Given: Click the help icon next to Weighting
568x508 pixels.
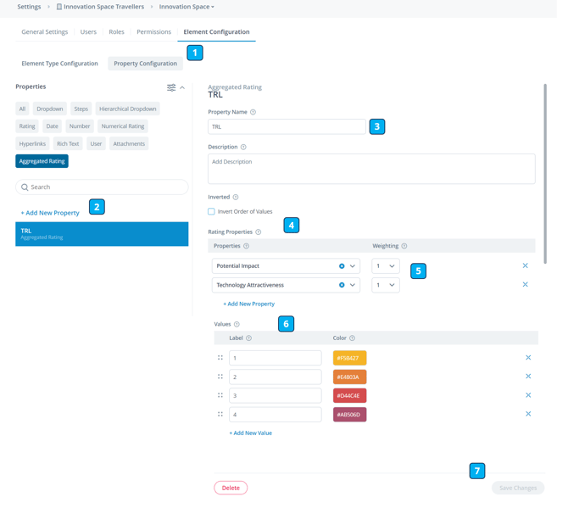Looking at the screenshot, I should pyautogui.click(x=404, y=246).
